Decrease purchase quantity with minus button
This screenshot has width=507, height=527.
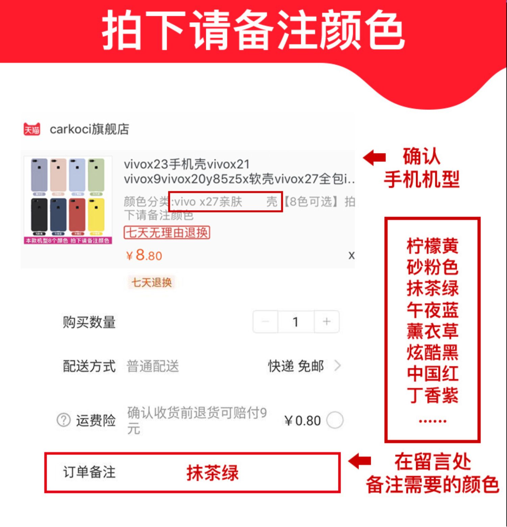[265, 322]
